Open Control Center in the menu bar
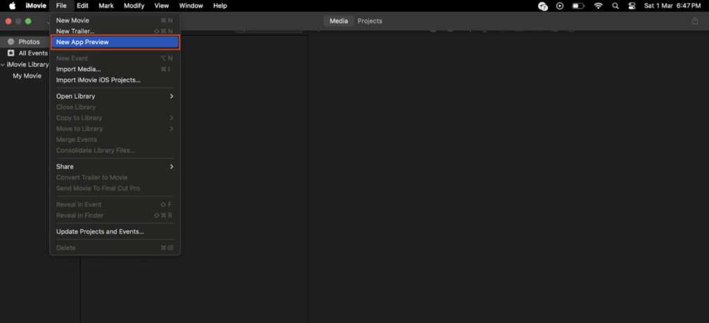 pyautogui.click(x=631, y=6)
